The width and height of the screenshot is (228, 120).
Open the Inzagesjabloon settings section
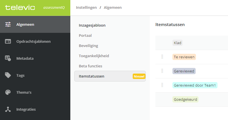(x=92, y=25)
